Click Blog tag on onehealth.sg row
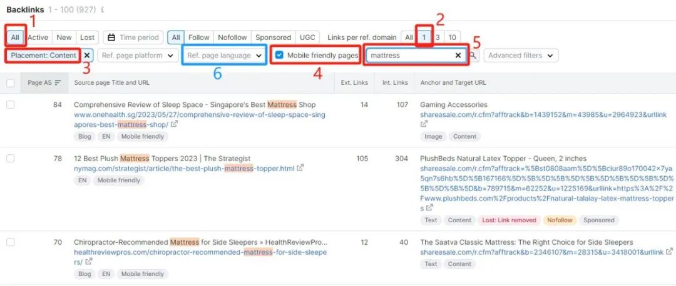 (x=84, y=136)
